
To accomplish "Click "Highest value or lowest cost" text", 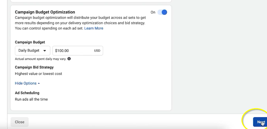I will coord(38,74).
